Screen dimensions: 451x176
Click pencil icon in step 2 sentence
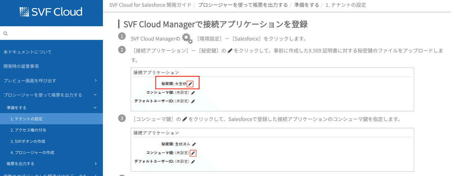(230, 51)
